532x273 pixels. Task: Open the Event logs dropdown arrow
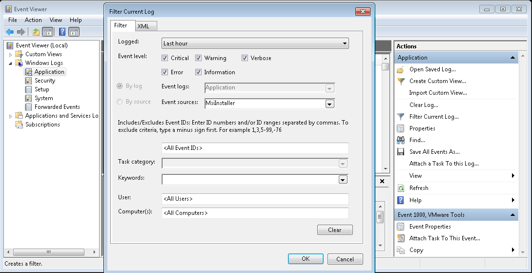(330, 88)
